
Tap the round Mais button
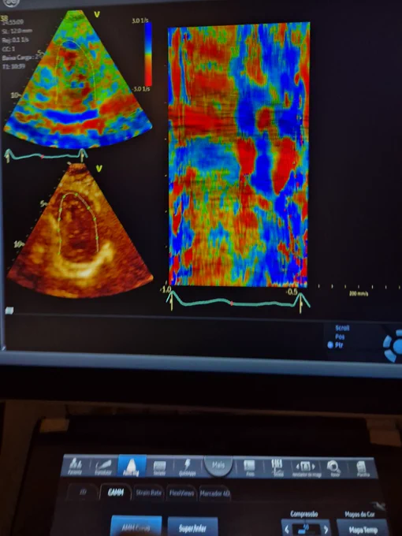coord(218,465)
